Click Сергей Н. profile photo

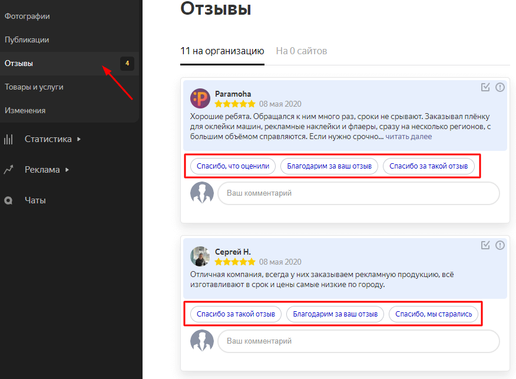coord(200,256)
